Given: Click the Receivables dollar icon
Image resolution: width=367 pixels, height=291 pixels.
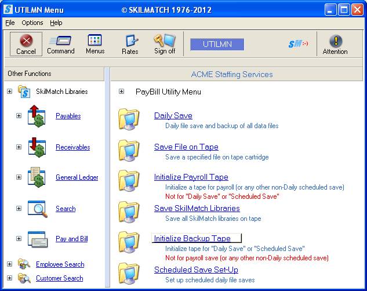Looking at the screenshot, I should pos(37,147).
